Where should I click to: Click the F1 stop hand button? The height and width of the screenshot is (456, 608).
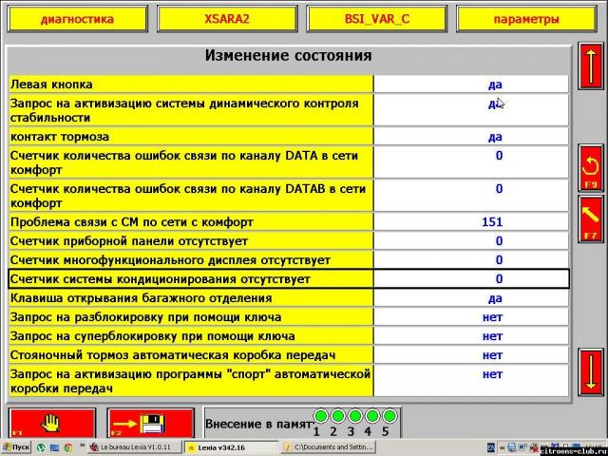52,423
